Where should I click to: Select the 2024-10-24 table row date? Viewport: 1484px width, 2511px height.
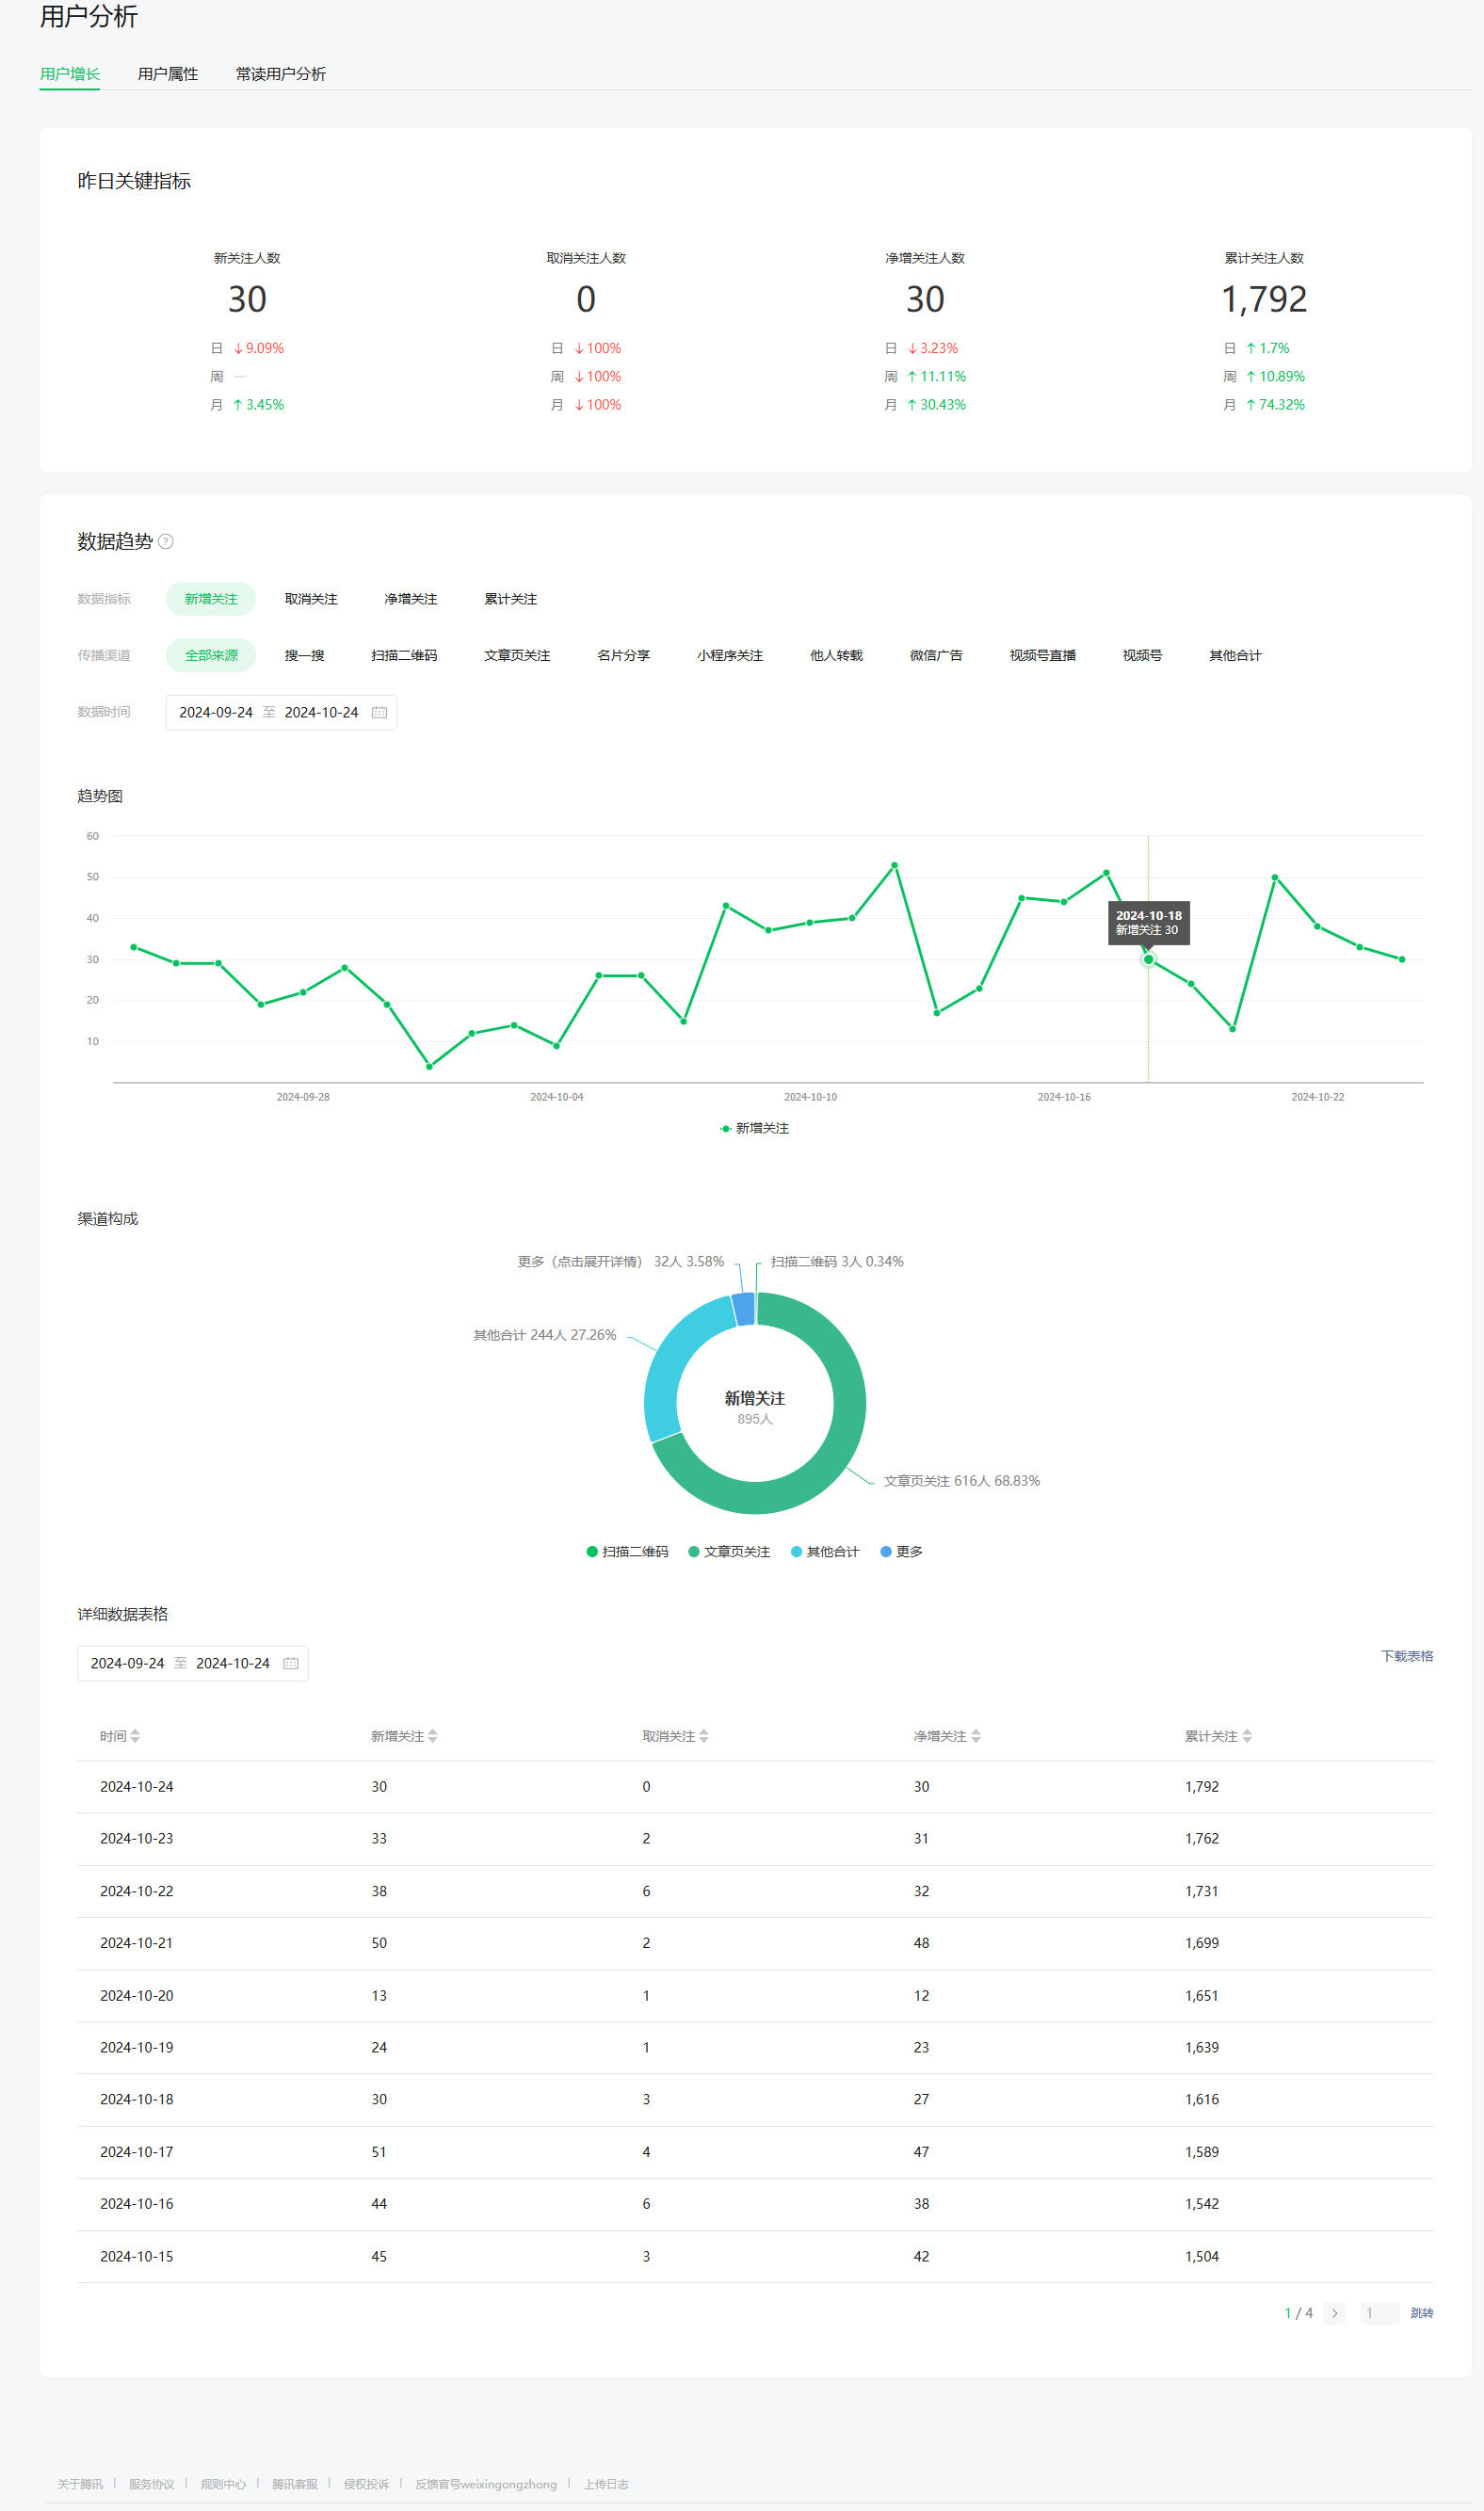point(137,1787)
